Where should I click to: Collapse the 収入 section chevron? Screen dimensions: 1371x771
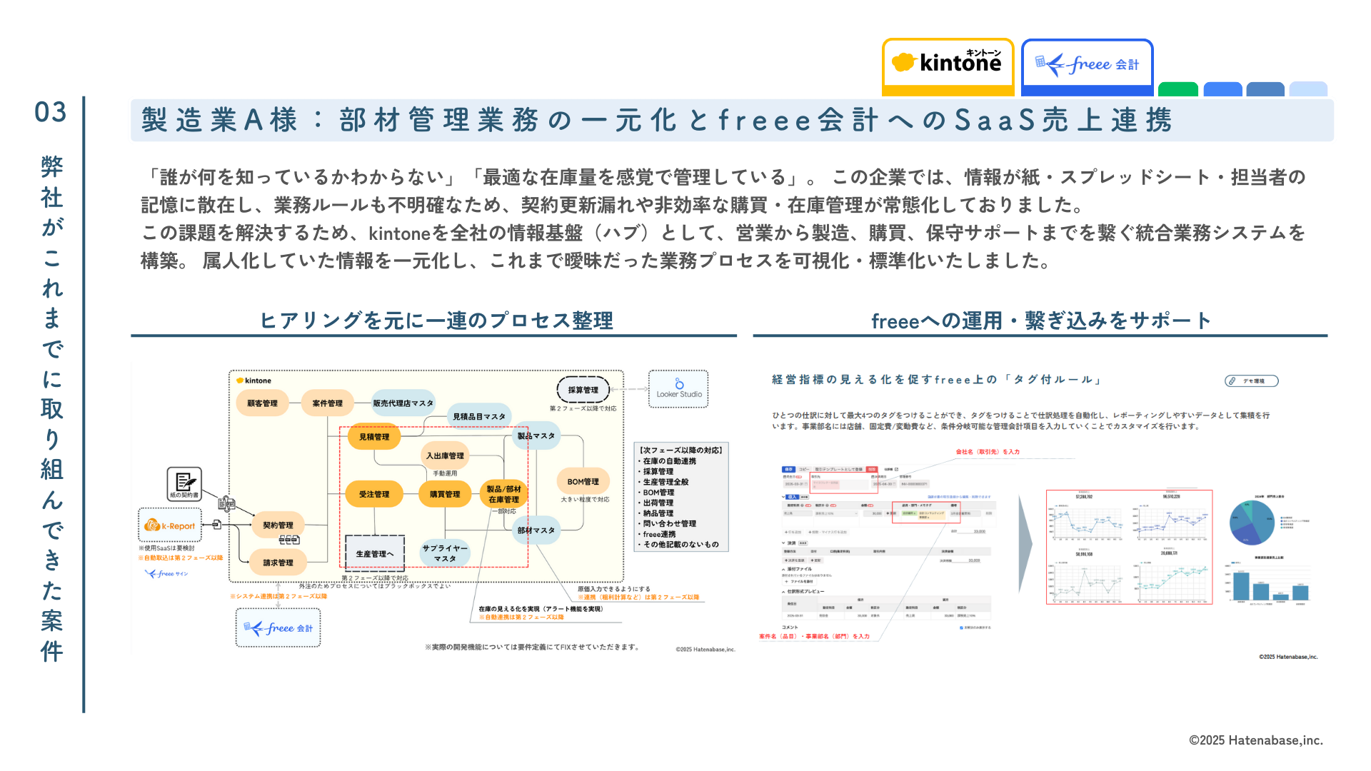[x=783, y=497]
